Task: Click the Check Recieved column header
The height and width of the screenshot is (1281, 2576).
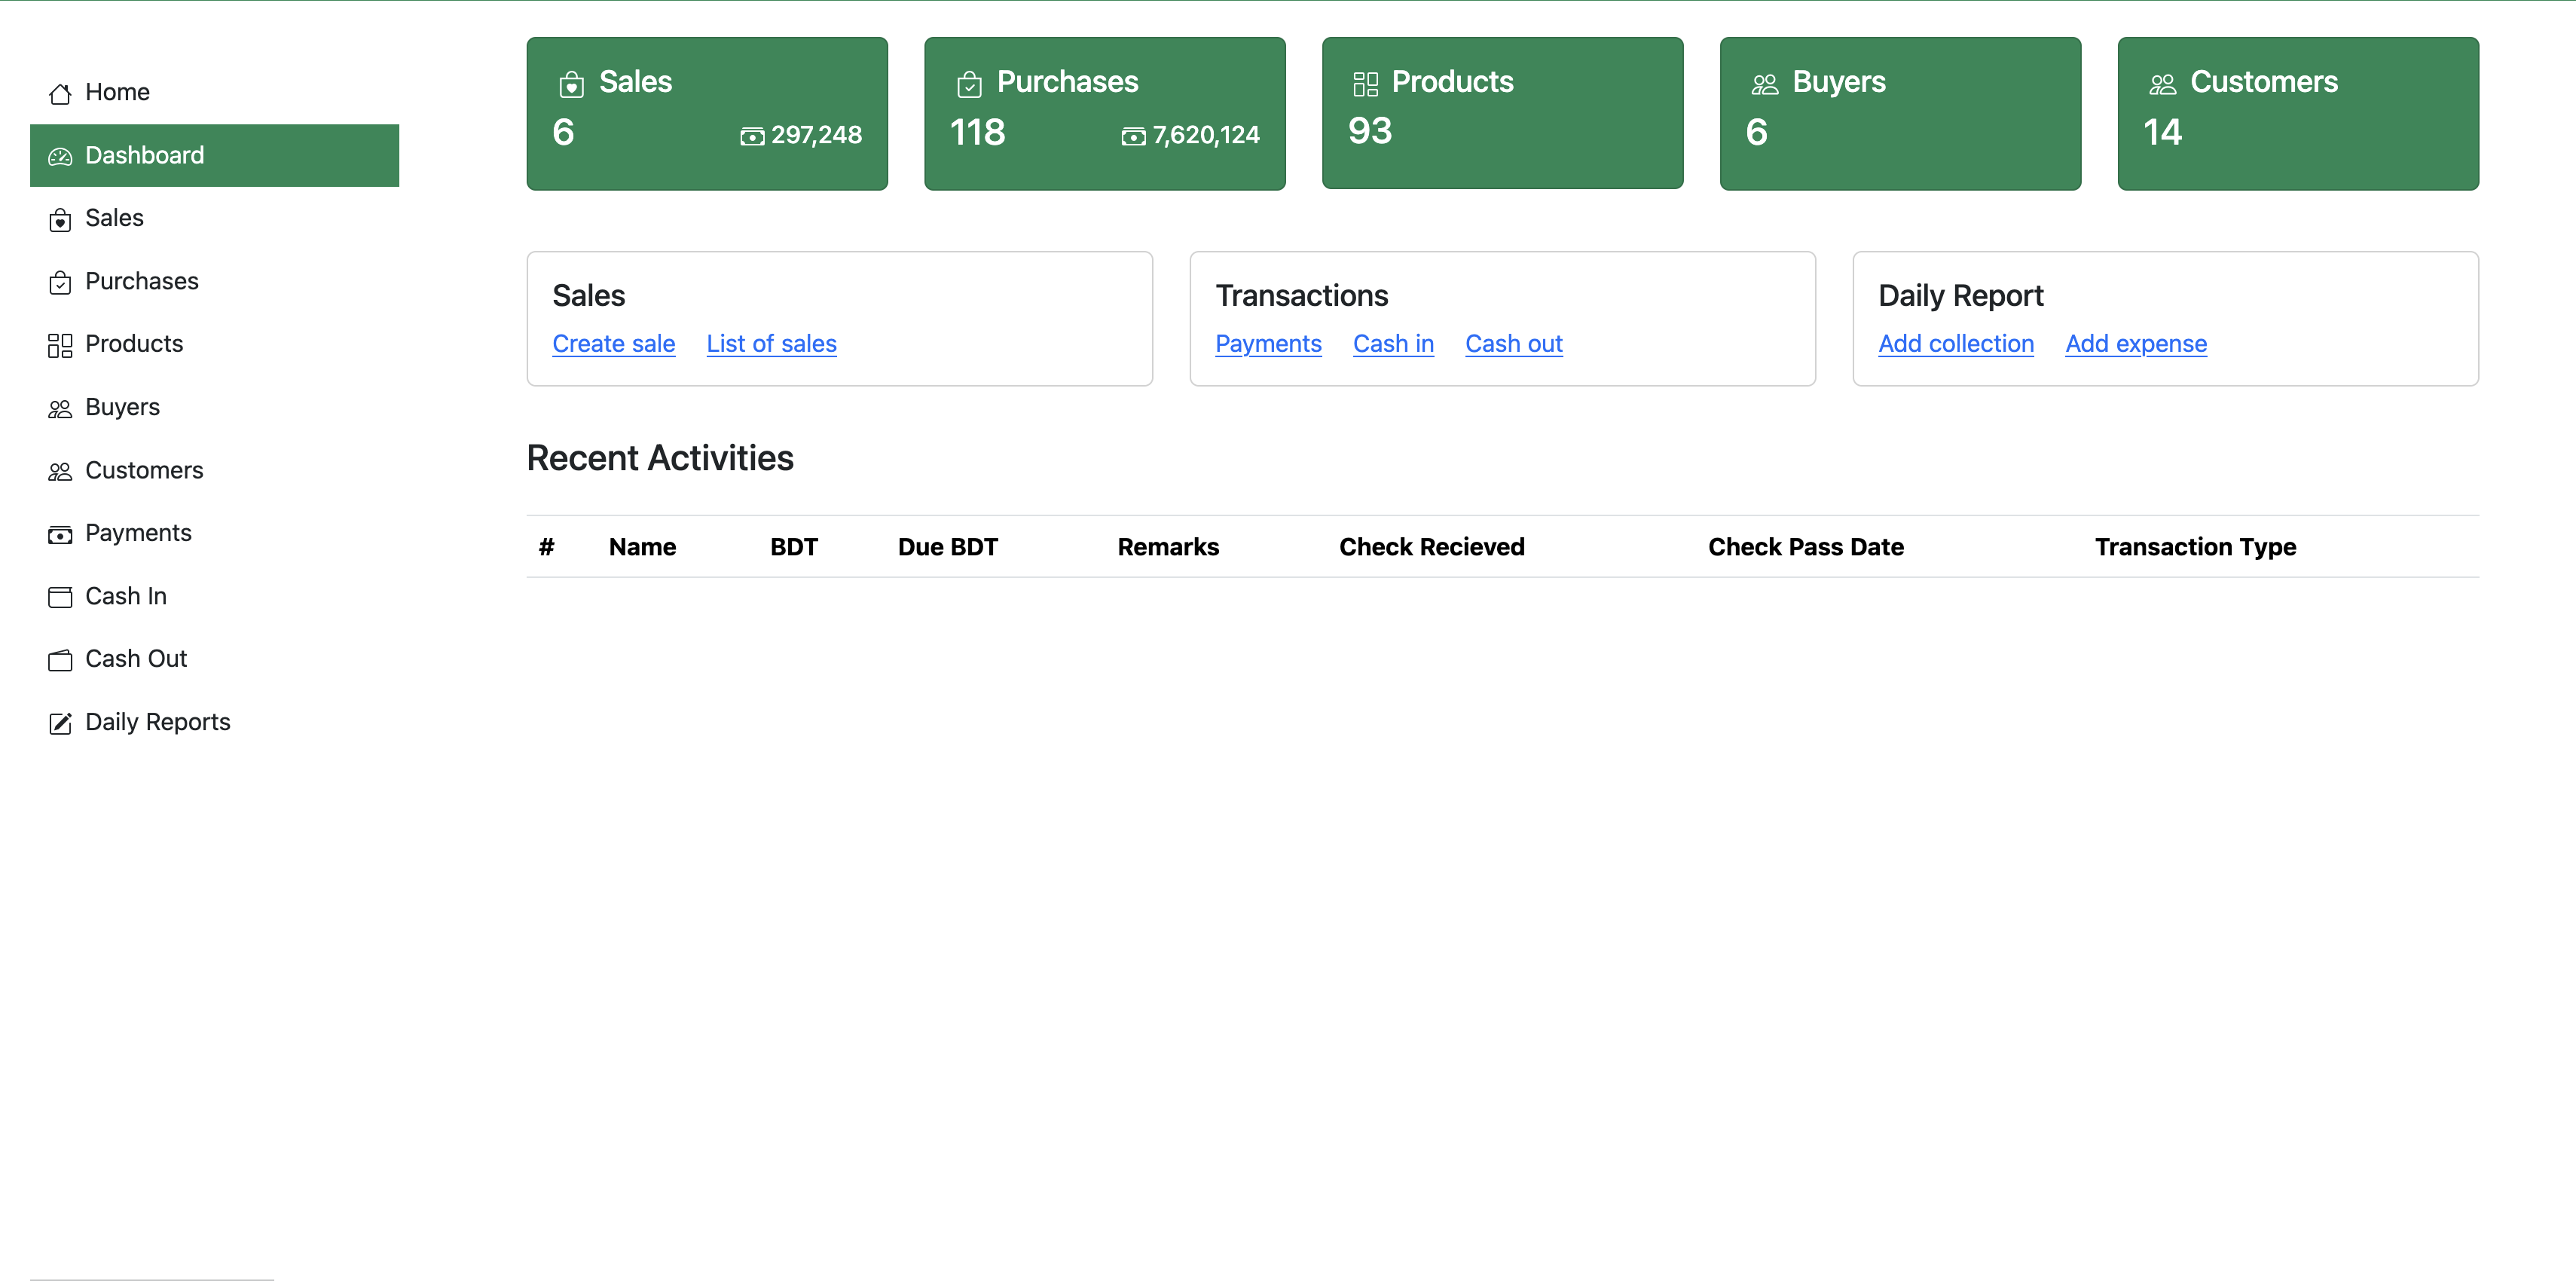Action: 1432,547
